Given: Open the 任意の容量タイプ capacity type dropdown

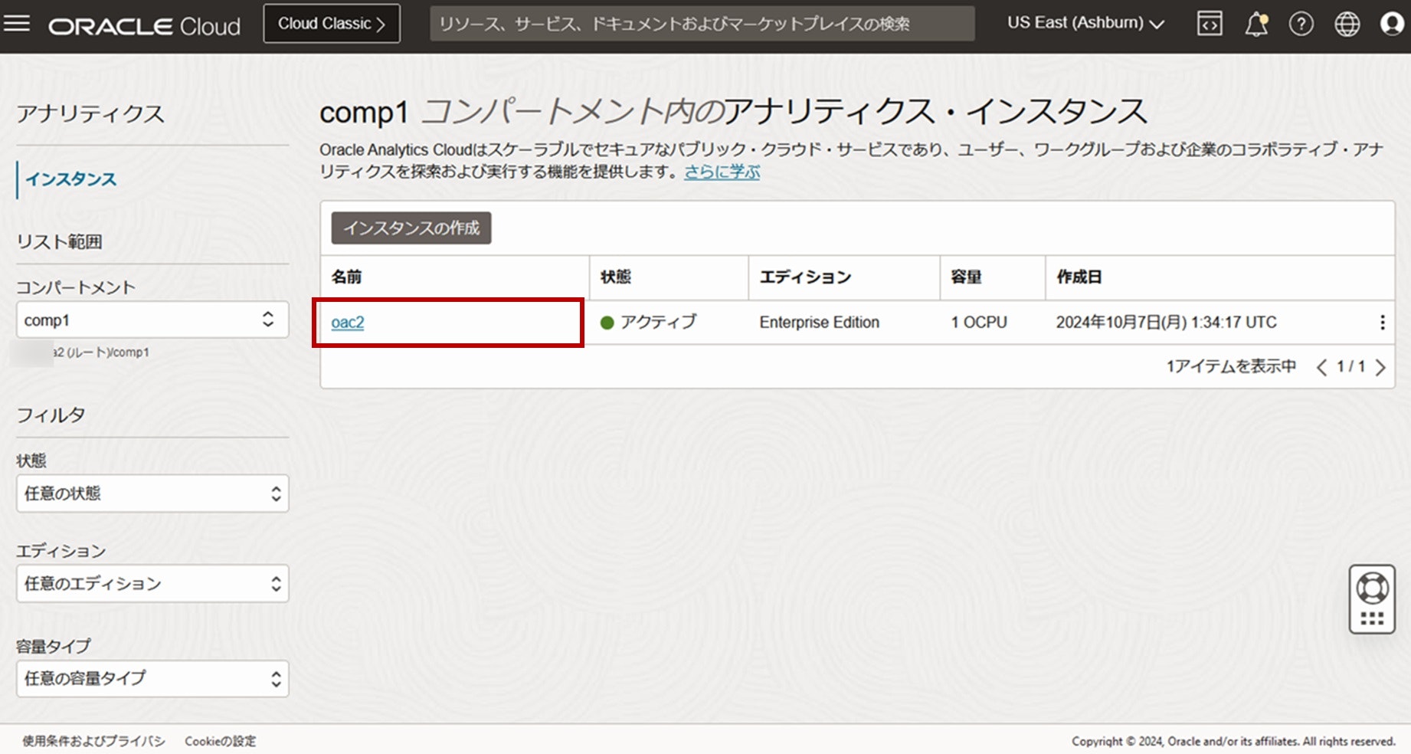Looking at the screenshot, I should 152,679.
